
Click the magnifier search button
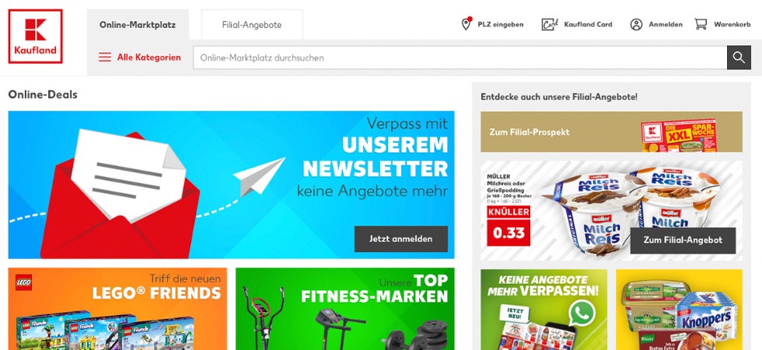(739, 58)
